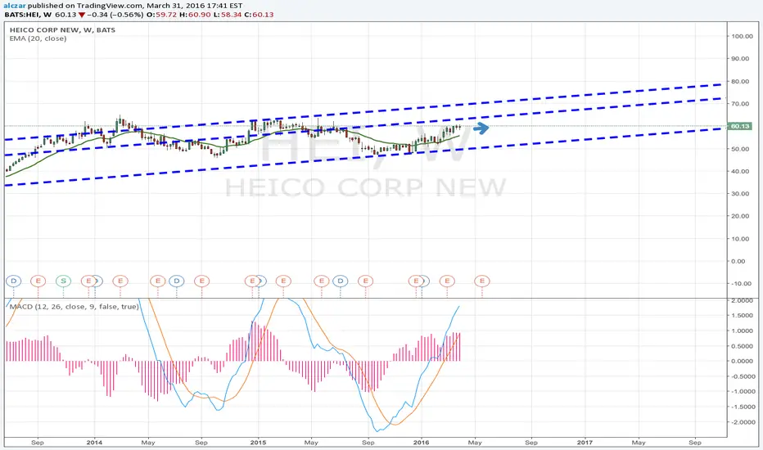Click the low value L:58.34
The width and height of the screenshot is (763, 450).
[x=228, y=15]
